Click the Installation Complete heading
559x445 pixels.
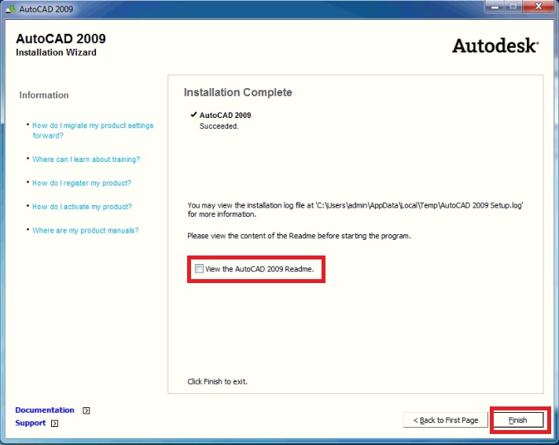click(237, 93)
